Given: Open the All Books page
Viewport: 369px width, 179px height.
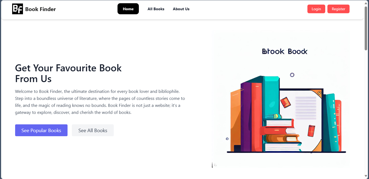Looking at the screenshot, I should tap(156, 9).
